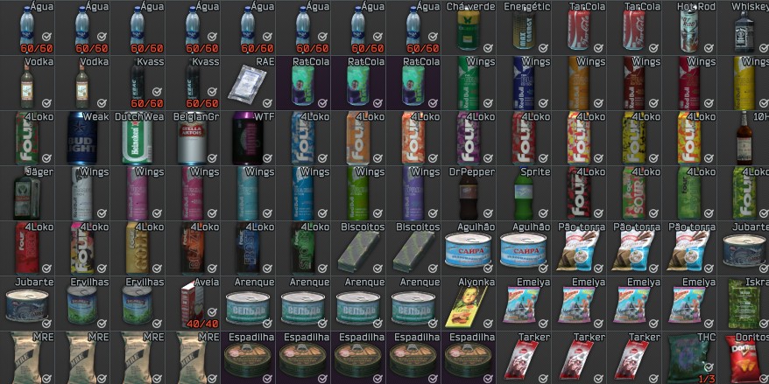
Task: Pick the Whiskey bottle item
Action: [744, 28]
